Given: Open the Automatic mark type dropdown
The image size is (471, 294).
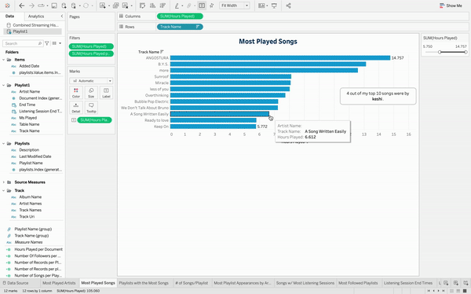Looking at the screenshot, I should point(91,81).
